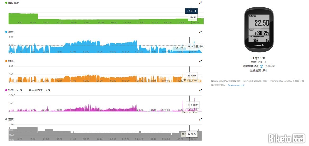Viewport: 309px width, 146px height.
Task: Click the 24.8 公里/小时 speed tooltip
Action: [195, 47]
